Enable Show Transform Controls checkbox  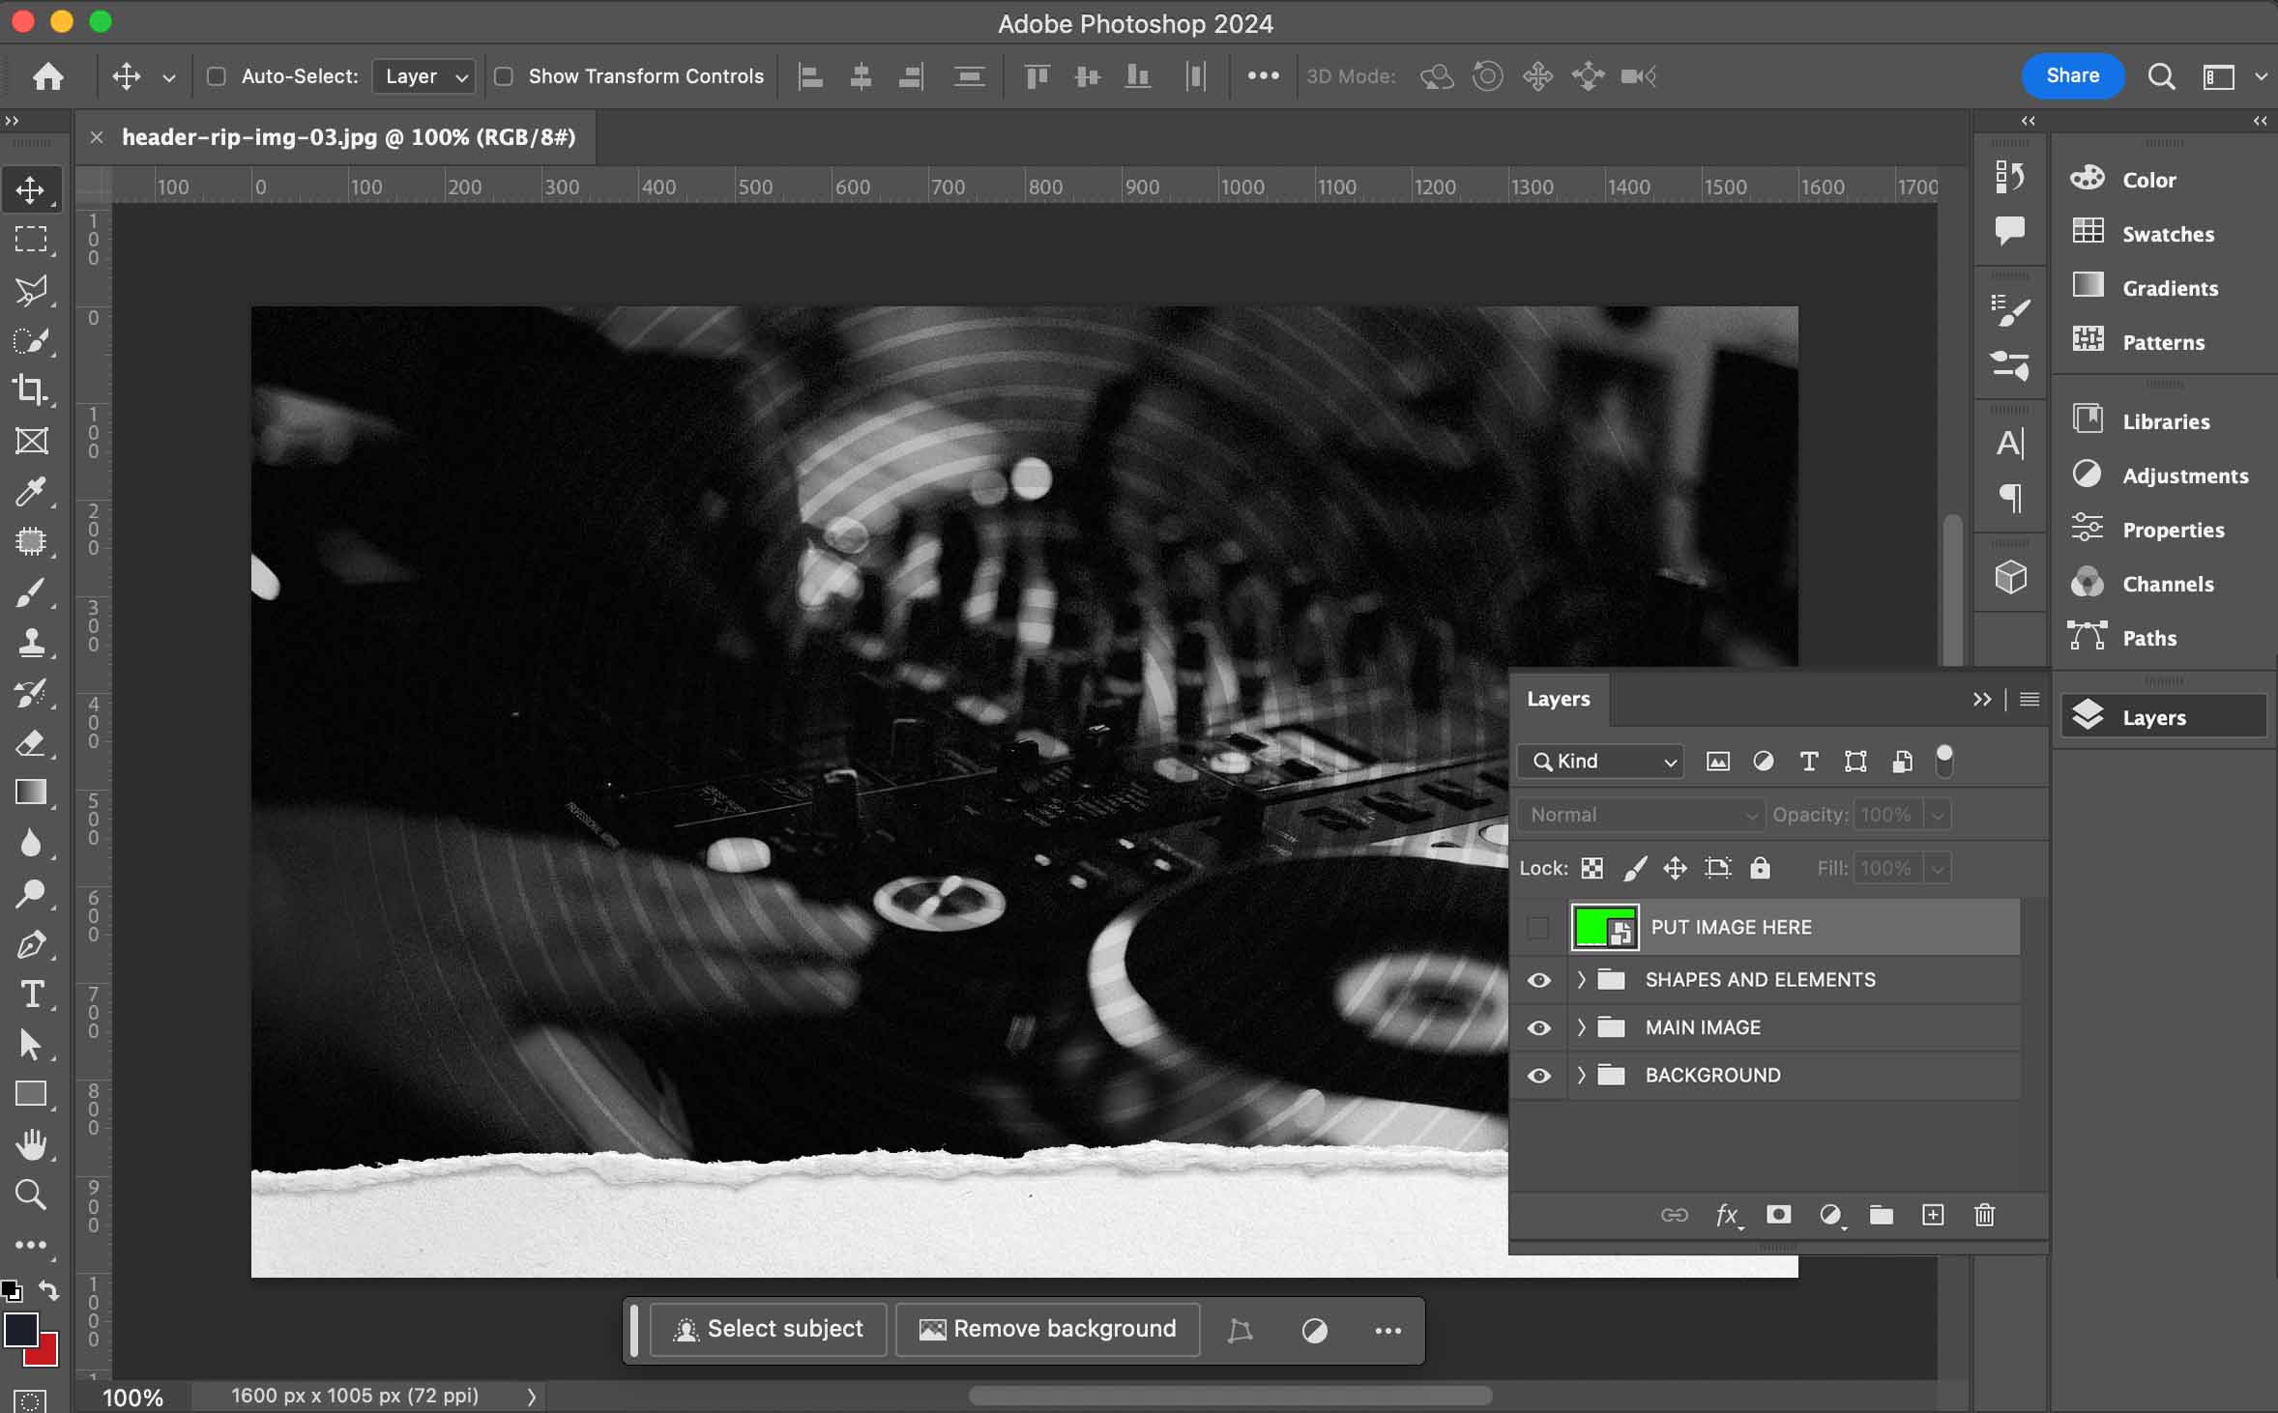click(x=504, y=76)
